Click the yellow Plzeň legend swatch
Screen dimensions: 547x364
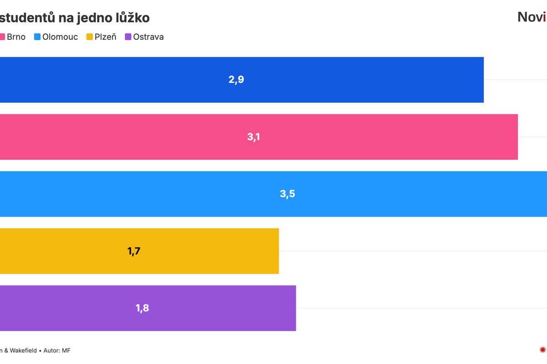90,37
